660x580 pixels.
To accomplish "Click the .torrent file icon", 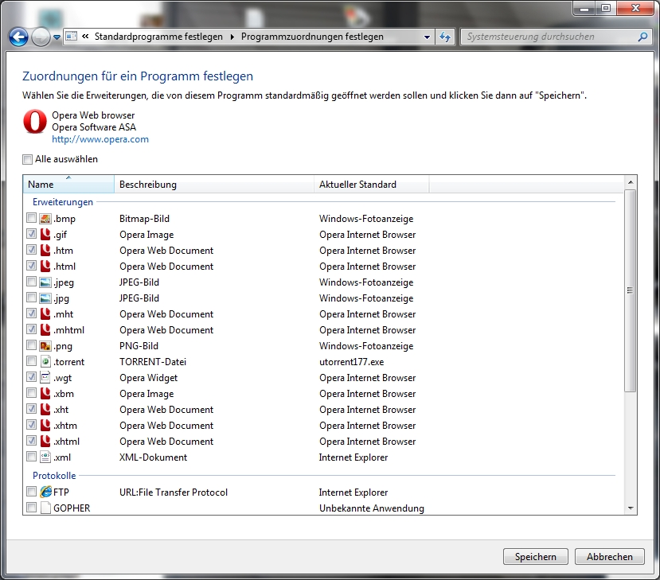I will pos(45,362).
